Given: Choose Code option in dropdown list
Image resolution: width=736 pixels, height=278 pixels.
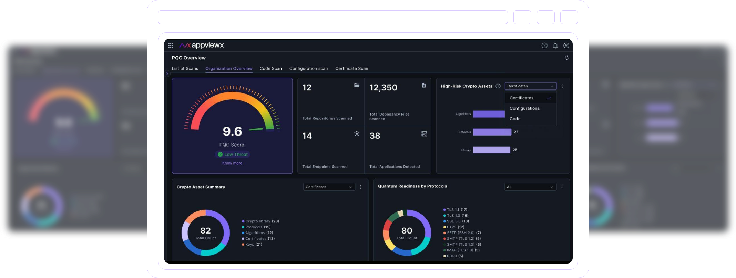Looking at the screenshot, I should (515, 119).
